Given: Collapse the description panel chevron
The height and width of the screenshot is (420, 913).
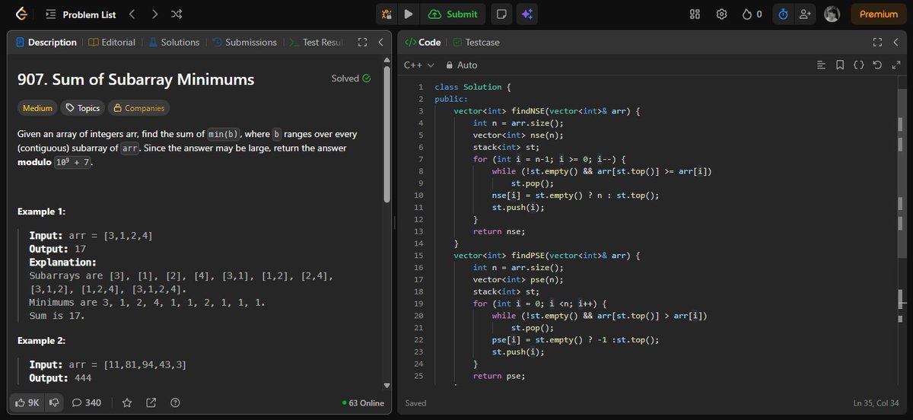Looking at the screenshot, I should [380, 43].
